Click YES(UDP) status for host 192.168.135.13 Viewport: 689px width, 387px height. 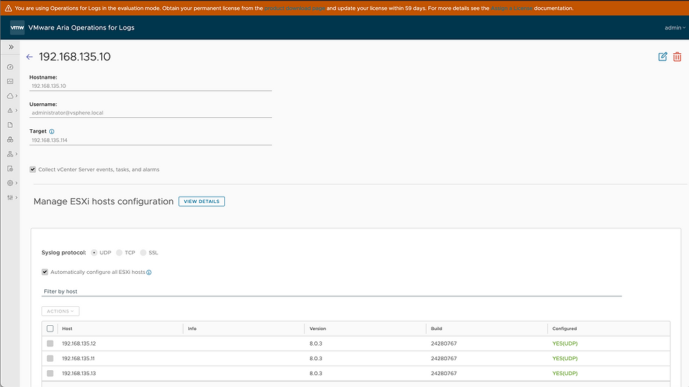point(565,374)
